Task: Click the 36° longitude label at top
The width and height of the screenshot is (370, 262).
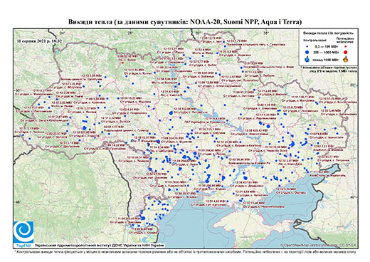Action: (266, 33)
